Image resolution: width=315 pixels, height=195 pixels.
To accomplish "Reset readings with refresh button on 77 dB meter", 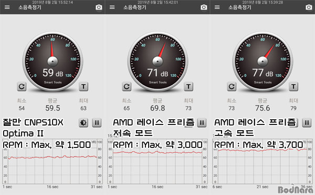I will pos(232,86).
